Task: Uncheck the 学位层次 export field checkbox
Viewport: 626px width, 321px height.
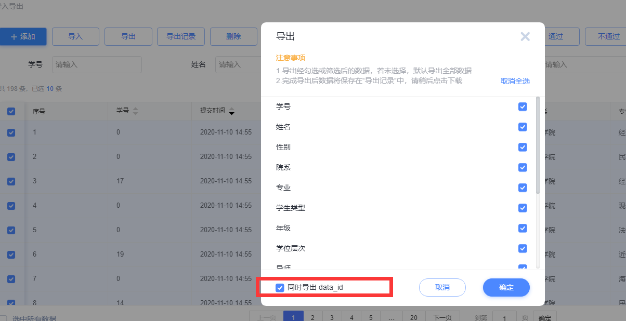Action: [523, 248]
